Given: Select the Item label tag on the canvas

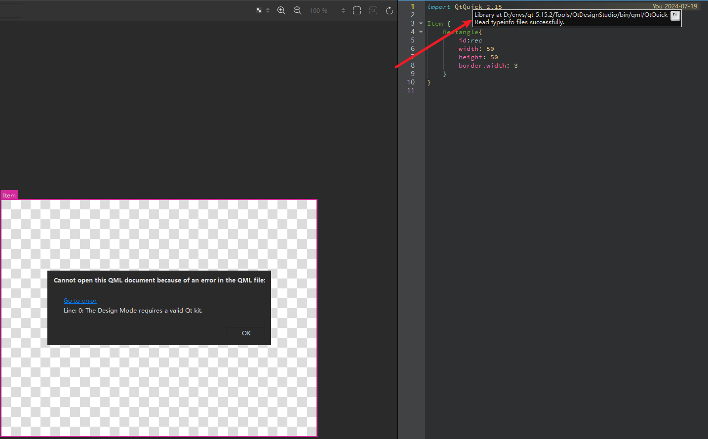Looking at the screenshot, I should click(x=9, y=195).
